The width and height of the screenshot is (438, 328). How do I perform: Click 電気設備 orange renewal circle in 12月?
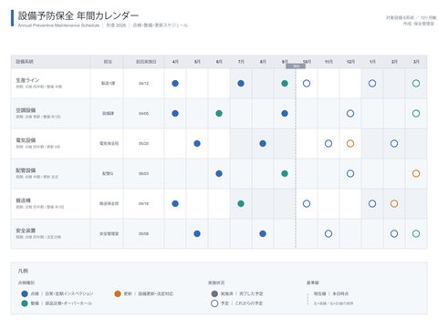(350, 143)
